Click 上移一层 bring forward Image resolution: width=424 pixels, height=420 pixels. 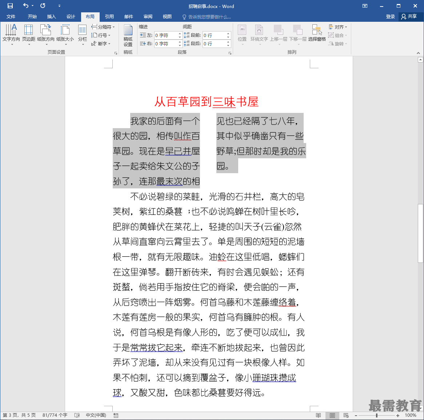tap(279, 34)
